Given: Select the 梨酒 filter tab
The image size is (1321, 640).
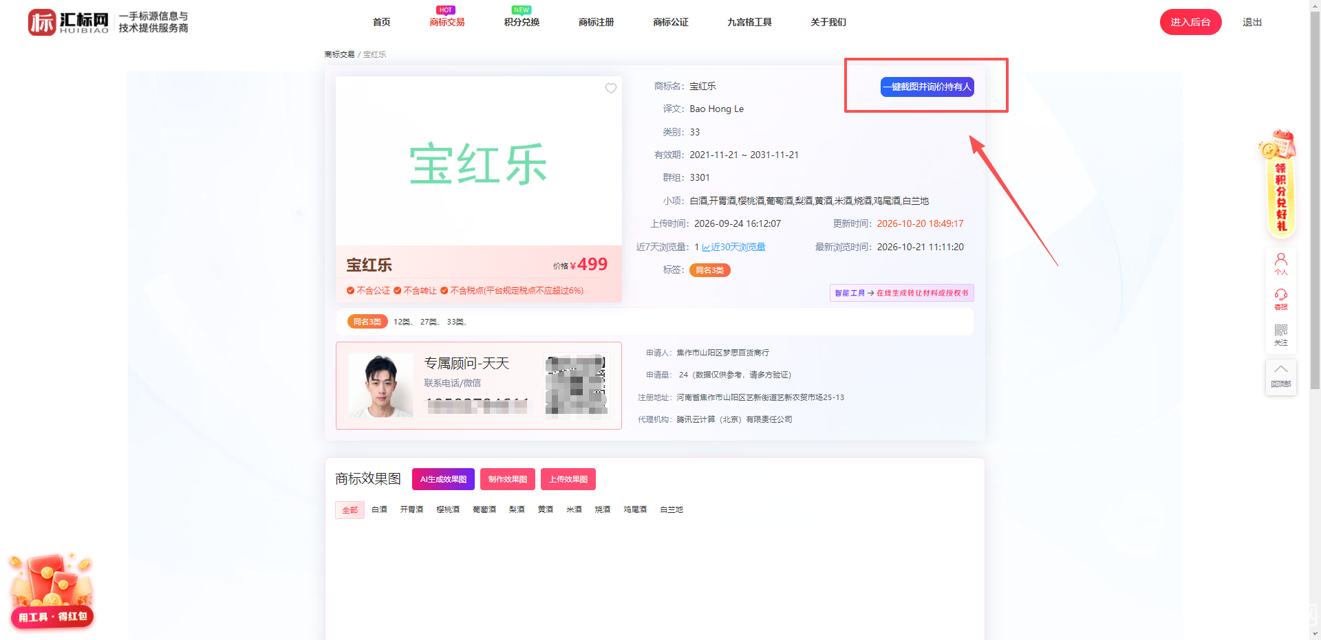Looking at the screenshot, I should [x=517, y=509].
